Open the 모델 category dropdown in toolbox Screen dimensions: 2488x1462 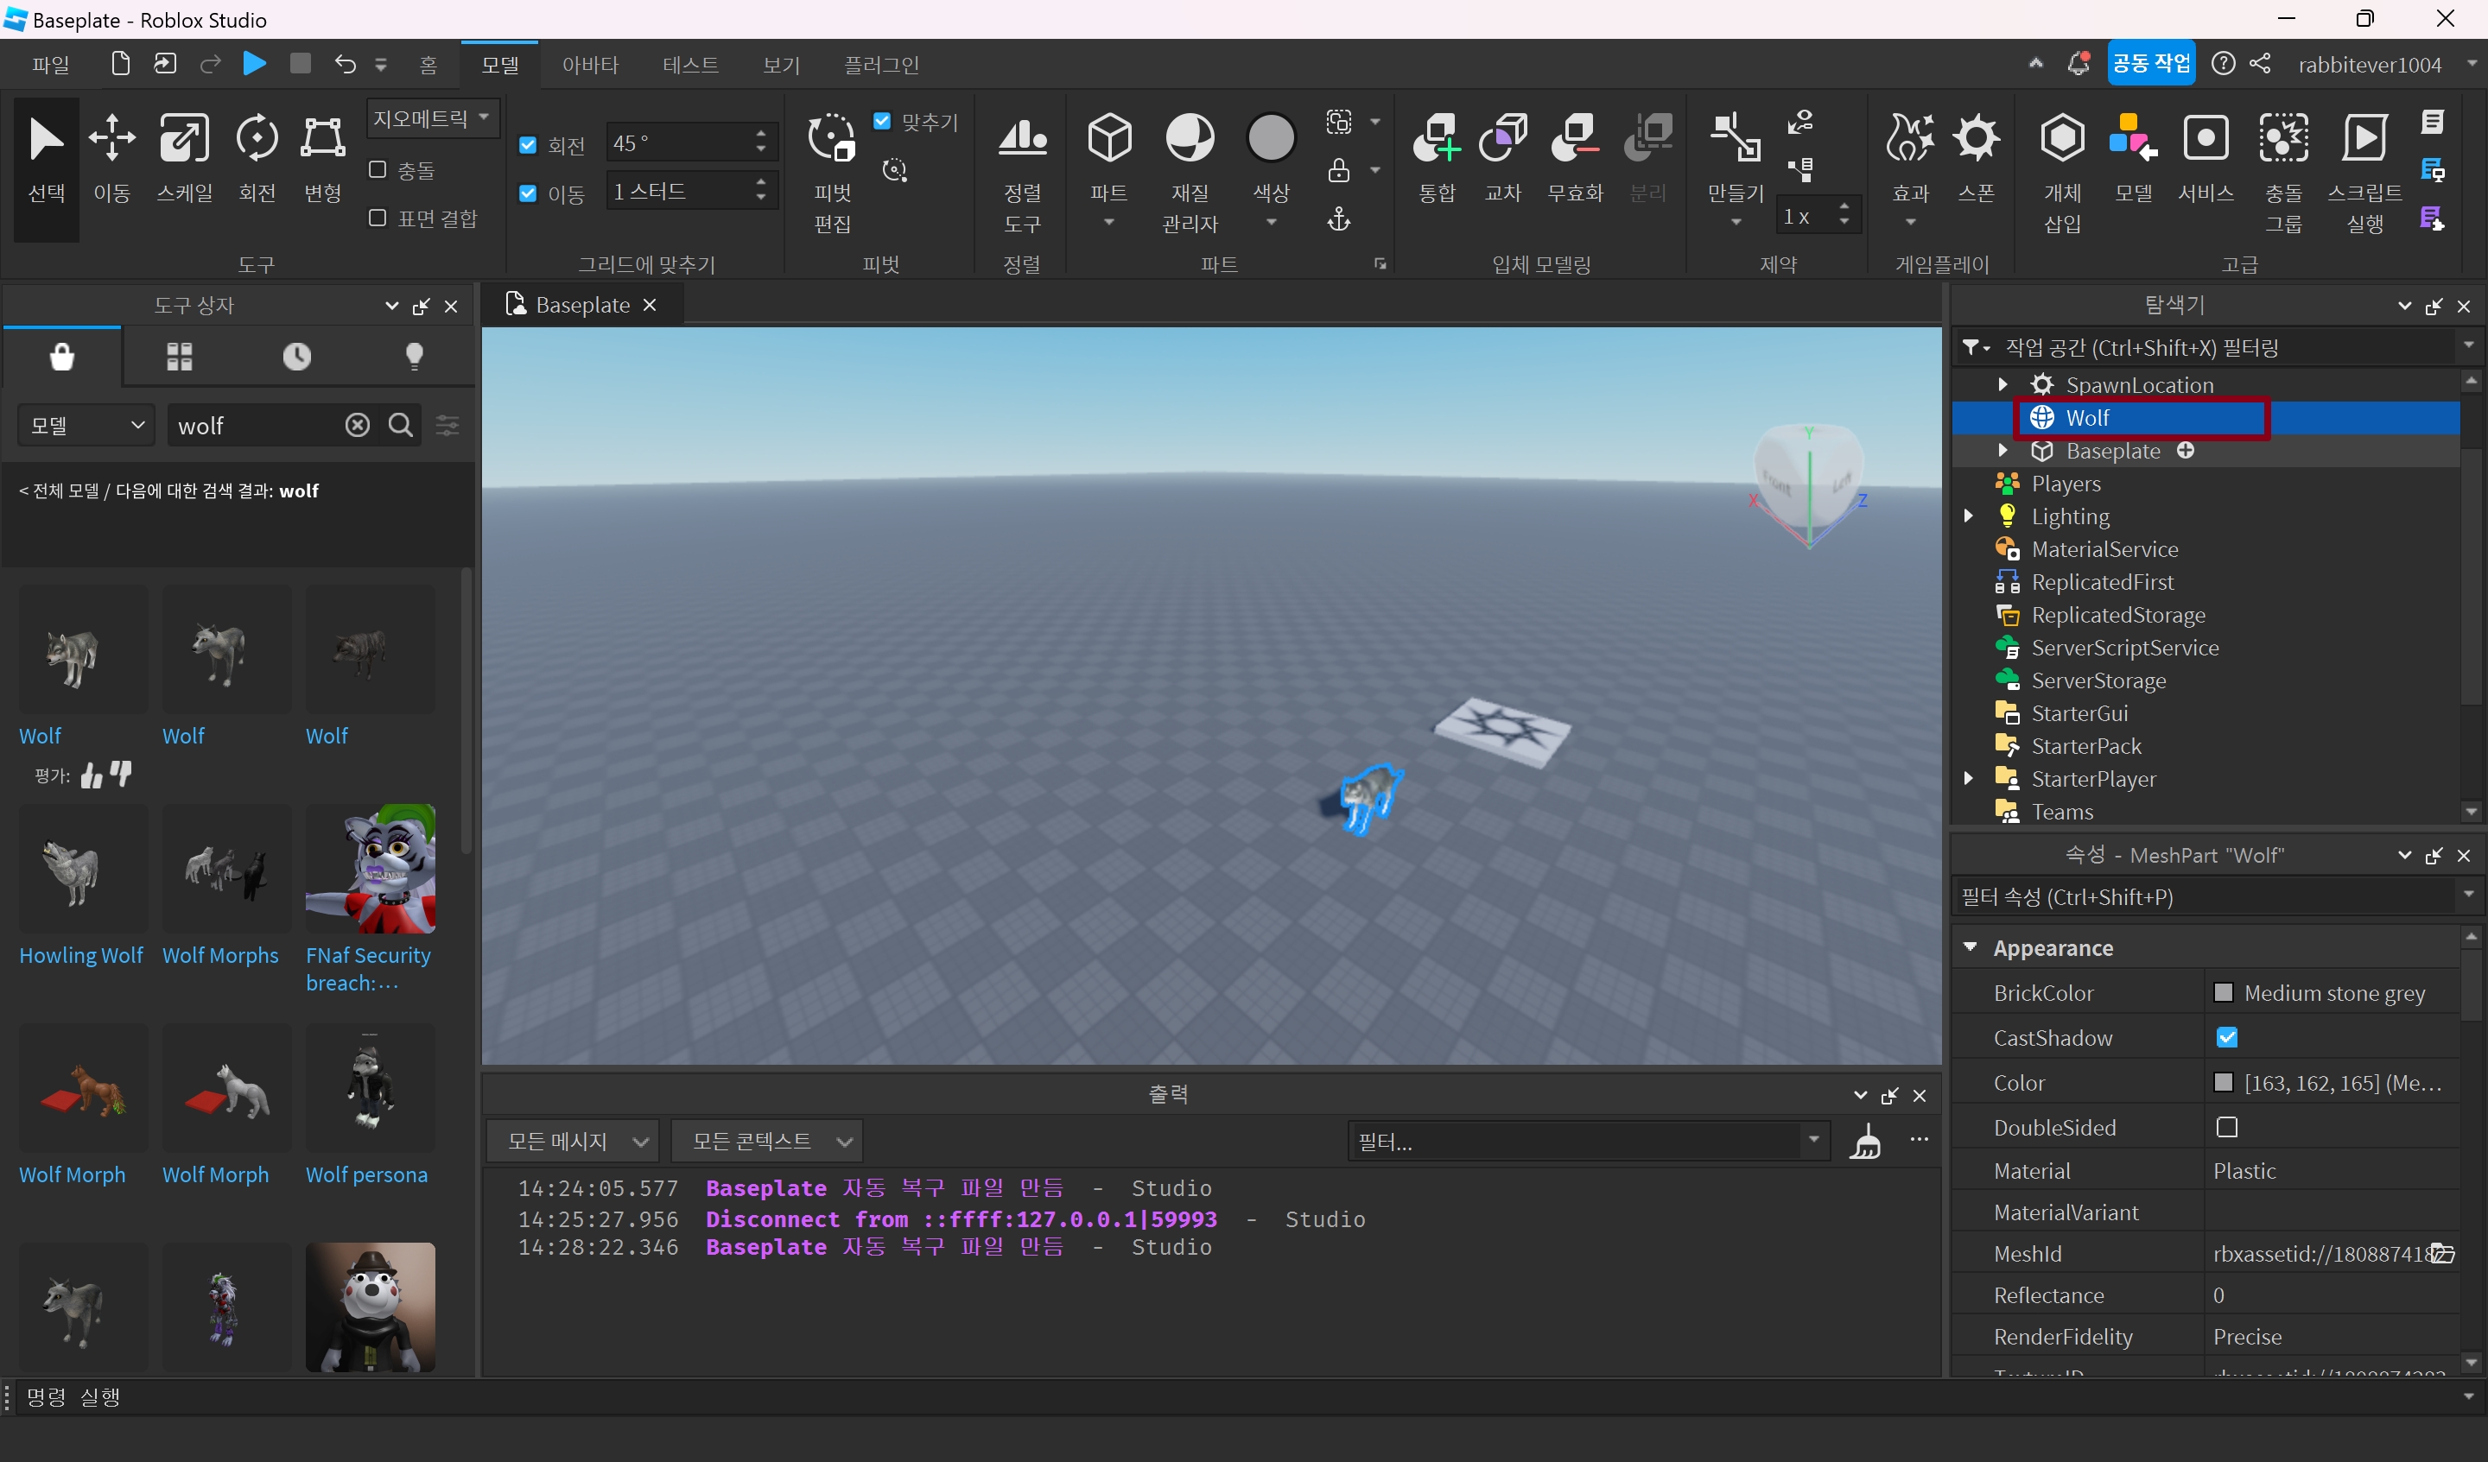pos(86,426)
